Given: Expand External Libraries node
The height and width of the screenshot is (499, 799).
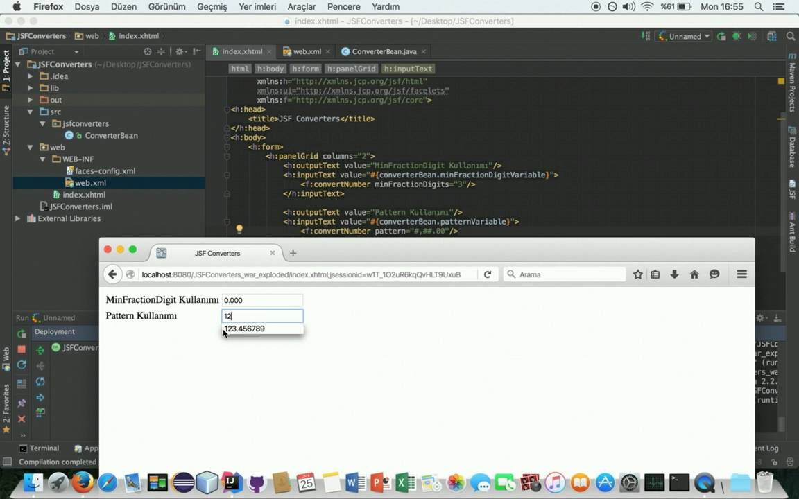Looking at the screenshot, I should click(x=18, y=218).
